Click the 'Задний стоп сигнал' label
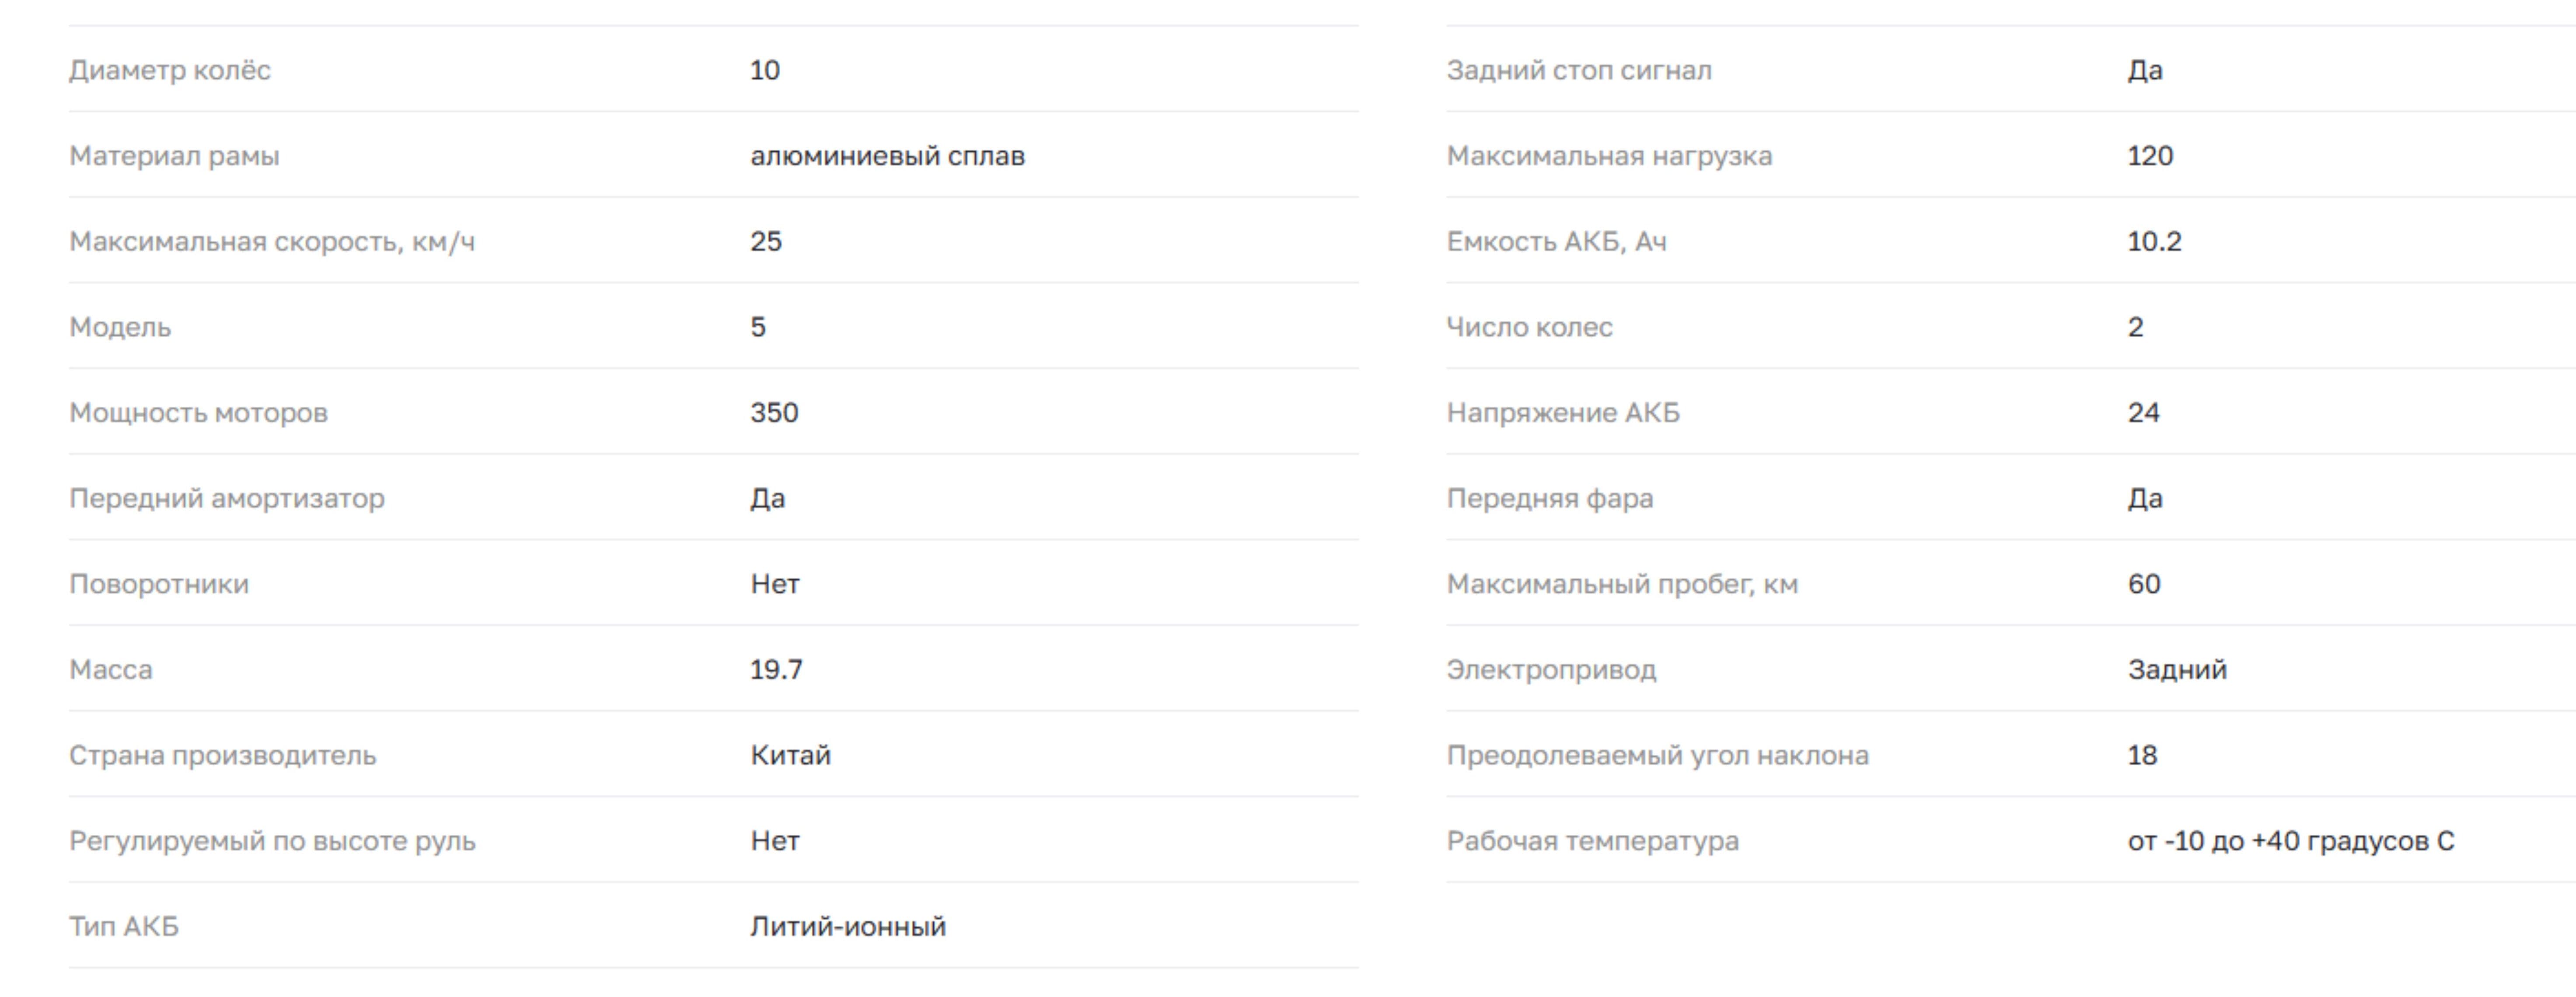The height and width of the screenshot is (997, 2576). click(1579, 70)
